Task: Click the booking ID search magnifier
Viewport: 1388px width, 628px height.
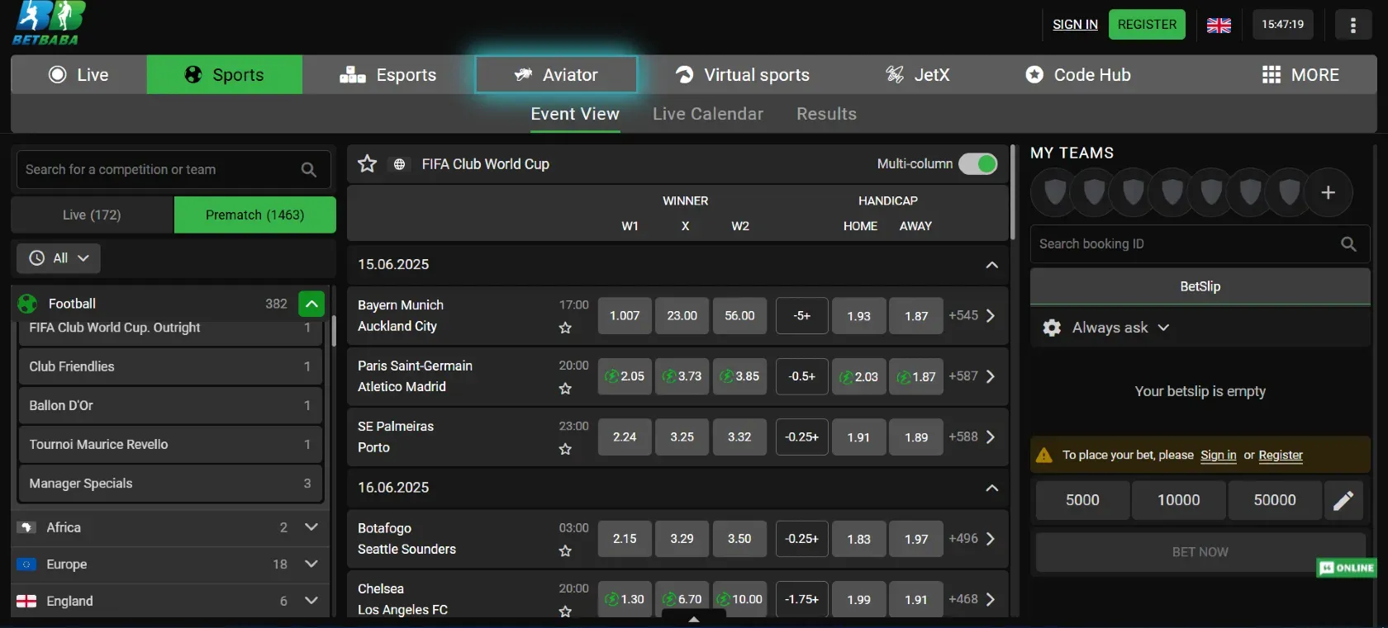Action: click(1348, 243)
